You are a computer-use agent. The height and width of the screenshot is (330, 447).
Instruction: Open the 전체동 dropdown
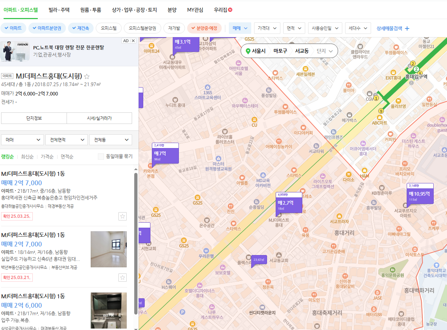pos(110,140)
